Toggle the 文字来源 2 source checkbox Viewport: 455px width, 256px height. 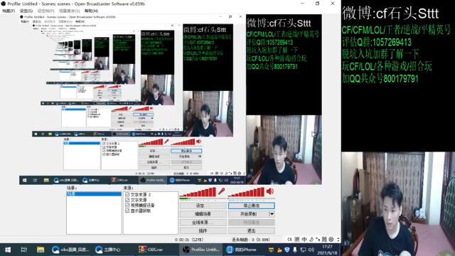click(127, 194)
